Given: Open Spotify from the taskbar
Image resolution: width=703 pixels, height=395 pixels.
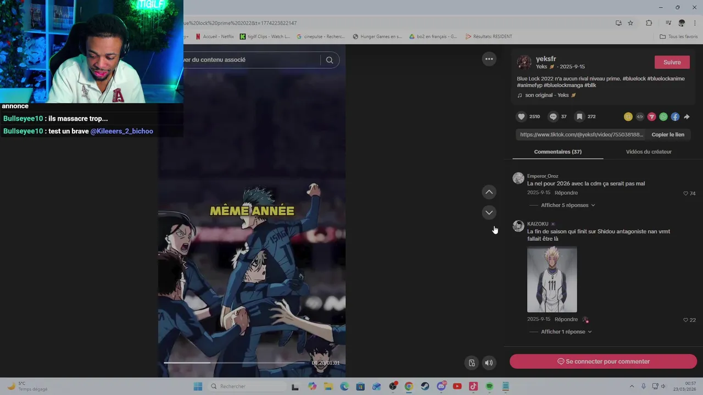Looking at the screenshot, I should pyautogui.click(x=489, y=386).
